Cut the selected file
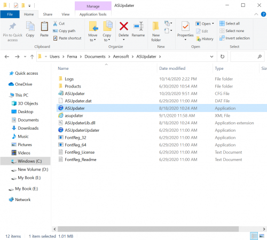Viewport: 267px width, 240px height. point(59,23)
